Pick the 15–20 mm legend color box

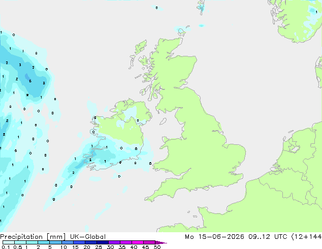79,242
